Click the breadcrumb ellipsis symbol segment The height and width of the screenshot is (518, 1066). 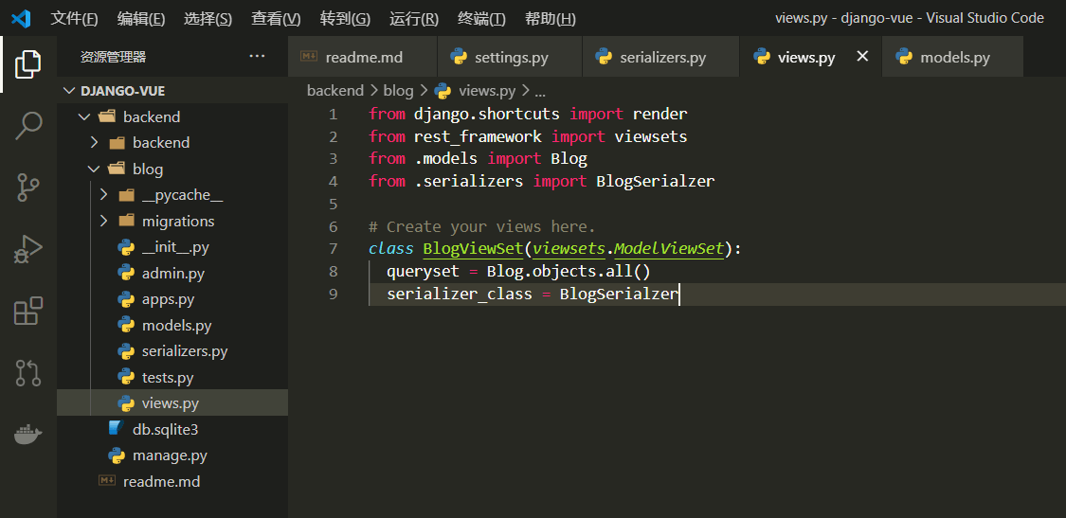[x=540, y=91]
